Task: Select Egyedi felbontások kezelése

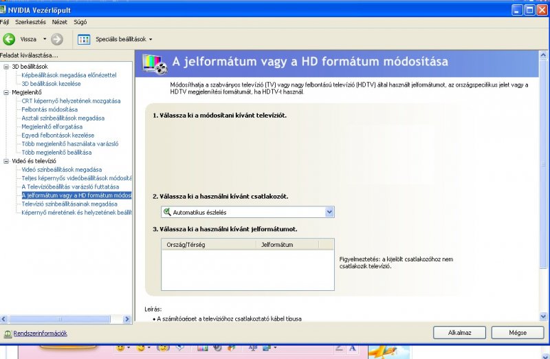Action: (58, 135)
